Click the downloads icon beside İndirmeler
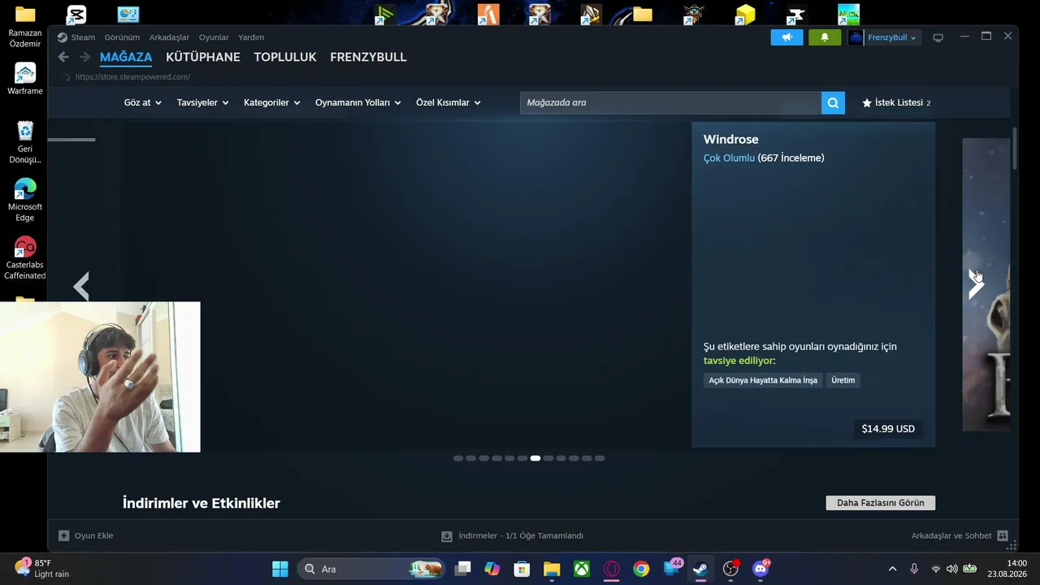 click(x=446, y=536)
